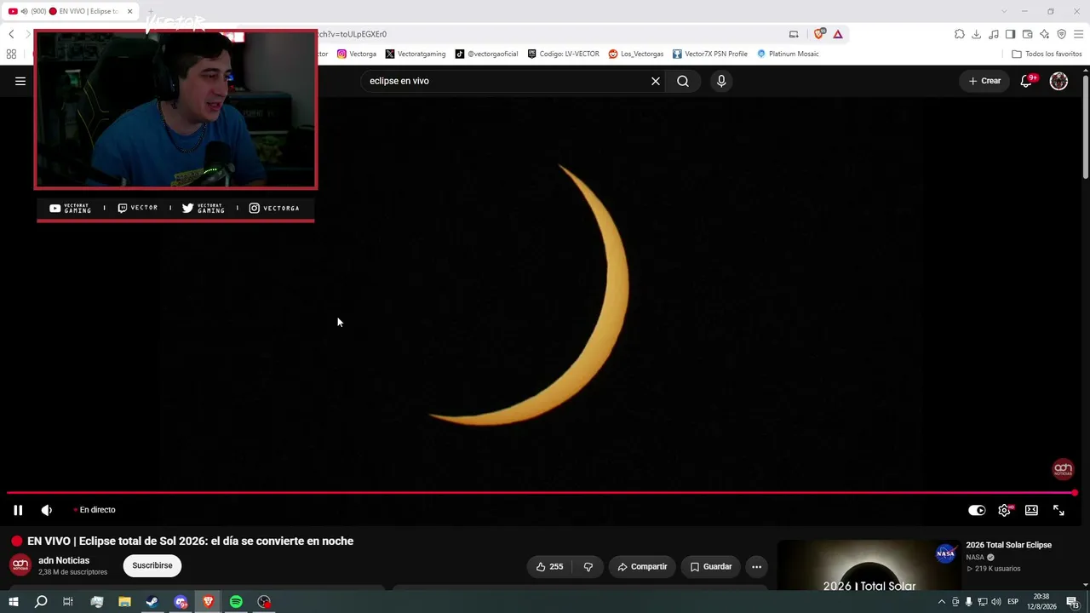Viewport: 1090px width, 613px height.
Task: Open the 2026 Total Solar Eclipse thumbnail
Action: click(x=869, y=565)
